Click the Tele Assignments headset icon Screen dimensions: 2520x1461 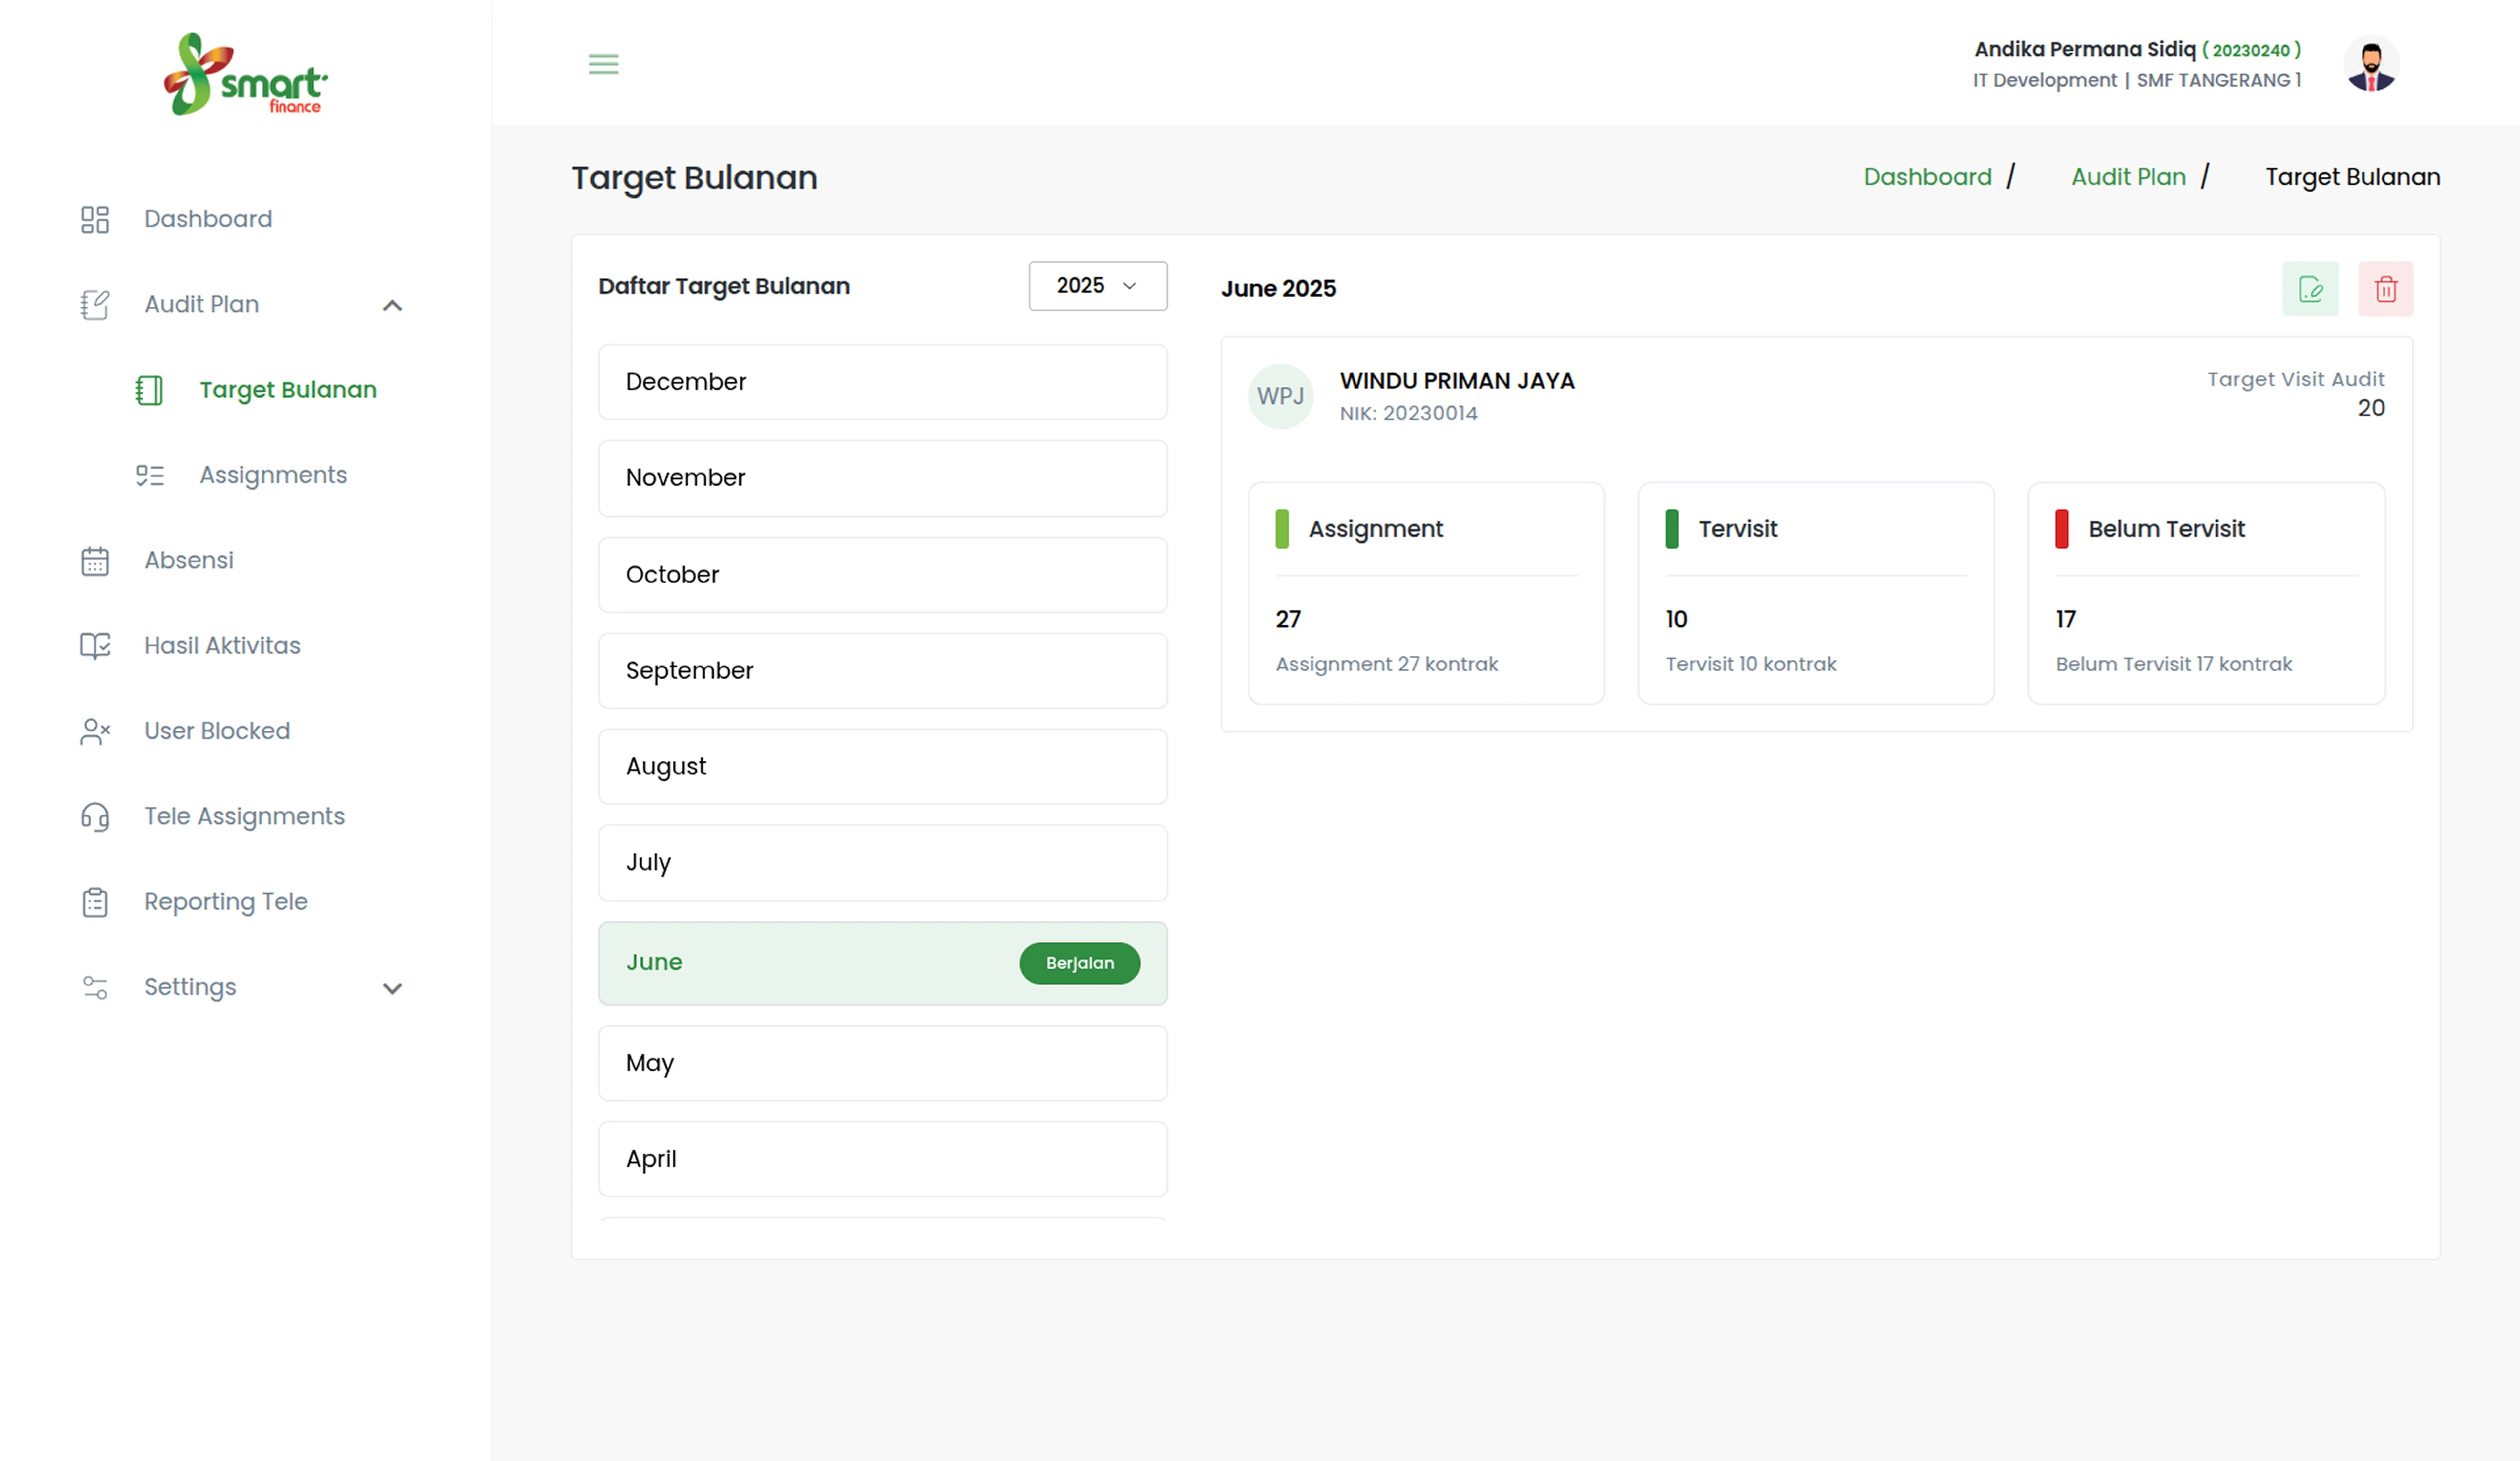point(95,817)
